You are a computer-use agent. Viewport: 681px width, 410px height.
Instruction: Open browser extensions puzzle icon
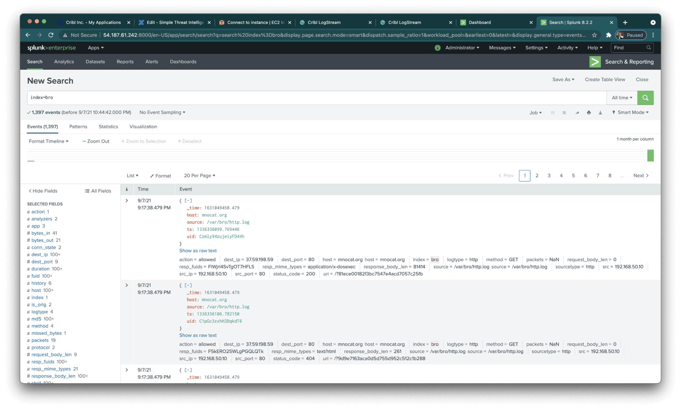[x=608, y=35]
